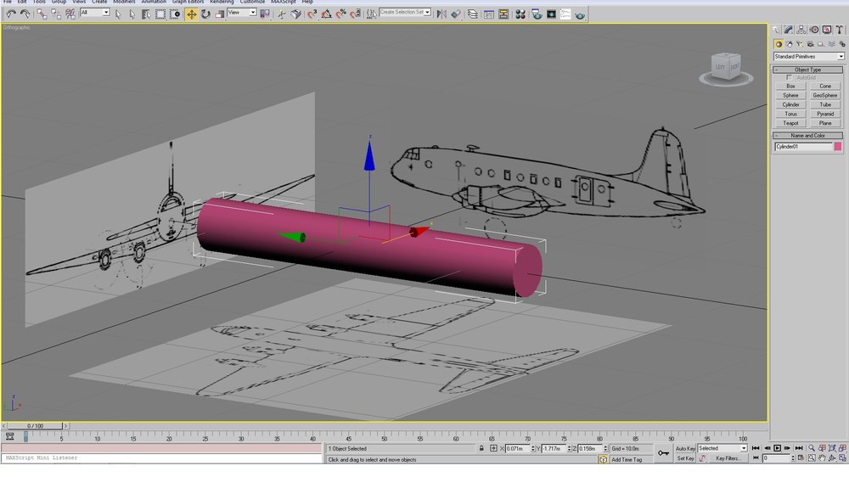Toggle the selection lock icon
The height and width of the screenshot is (477, 849).
(x=481, y=448)
